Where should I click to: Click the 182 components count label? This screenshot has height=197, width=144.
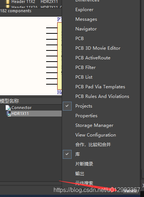16,11
